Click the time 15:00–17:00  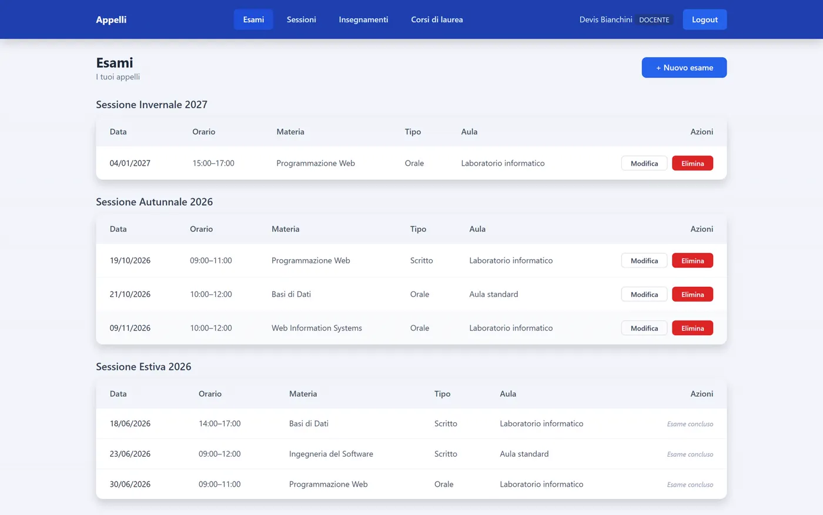point(213,163)
